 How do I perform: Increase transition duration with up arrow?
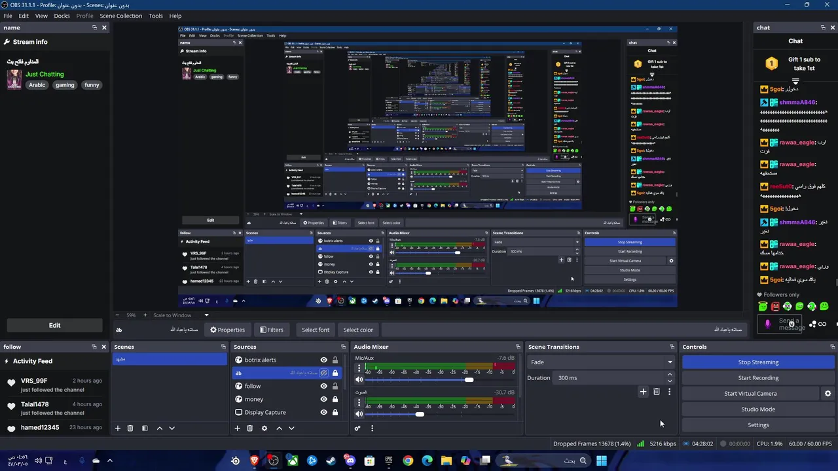coord(669,375)
